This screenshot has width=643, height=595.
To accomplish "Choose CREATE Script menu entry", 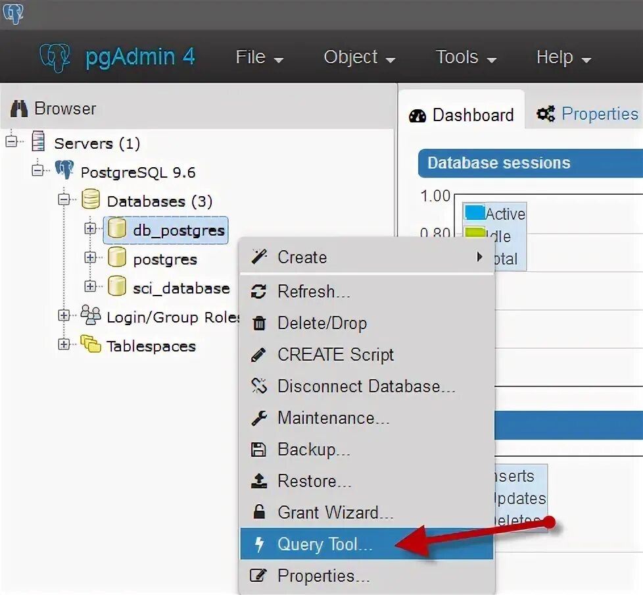I will point(367,355).
